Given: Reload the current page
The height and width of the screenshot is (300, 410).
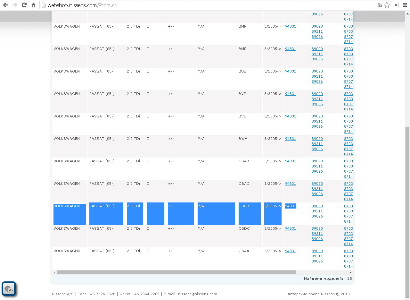Looking at the screenshot, I should (x=24, y=5).
